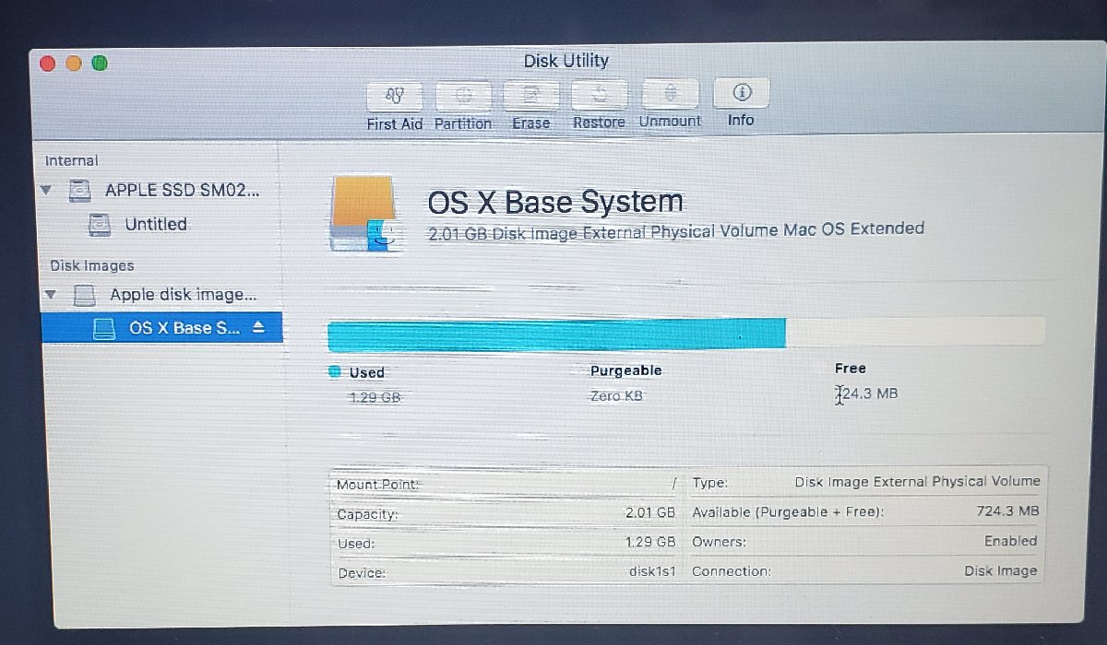Click the APPLE SSD drive icon

(80, 191)
